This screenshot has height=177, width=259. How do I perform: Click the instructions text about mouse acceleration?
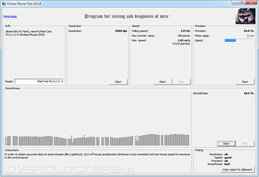click(x=97, y=156)
